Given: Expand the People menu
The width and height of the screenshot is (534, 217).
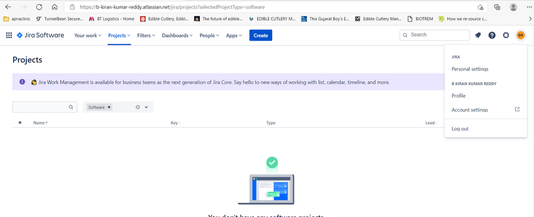Looking at the screenshot, I should [x=210, y=35].
